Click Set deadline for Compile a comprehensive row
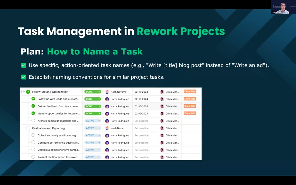 pyautogui.click(x=141, y=150)
